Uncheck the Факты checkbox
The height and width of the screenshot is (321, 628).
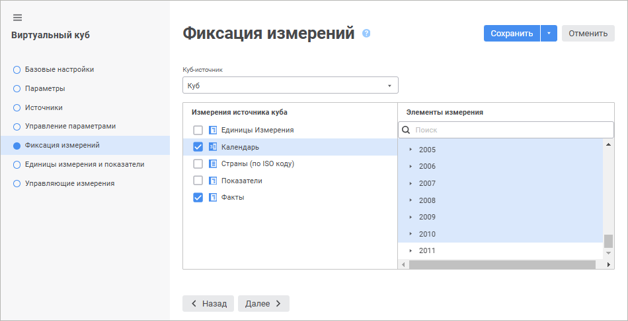tap(198, 197)
